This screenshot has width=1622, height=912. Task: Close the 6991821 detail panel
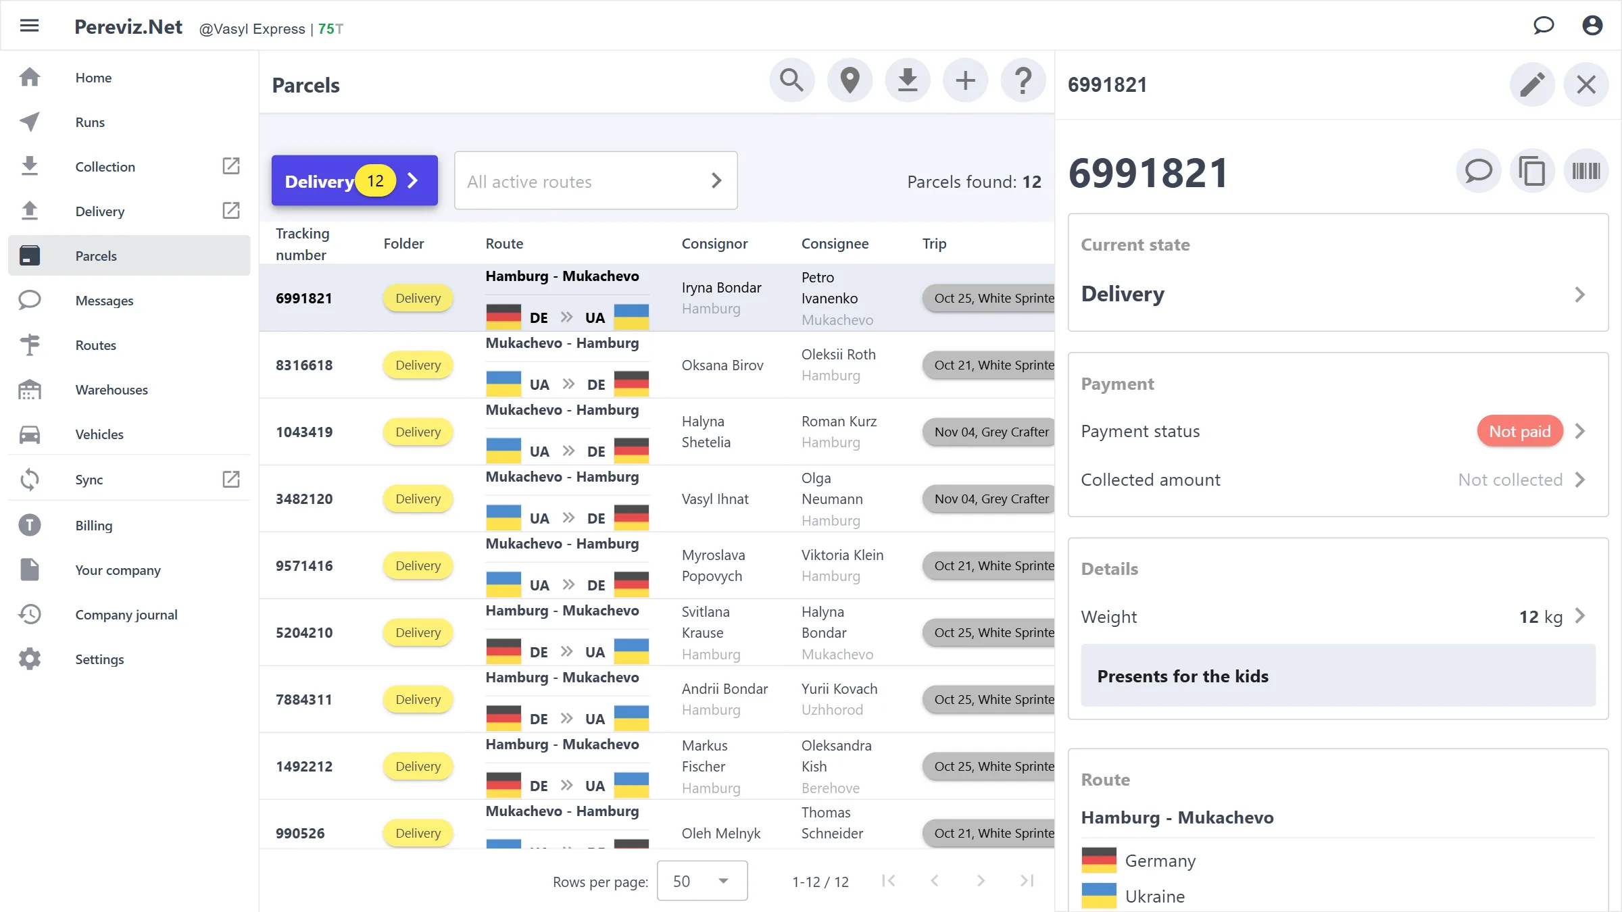pos(1586,84)
